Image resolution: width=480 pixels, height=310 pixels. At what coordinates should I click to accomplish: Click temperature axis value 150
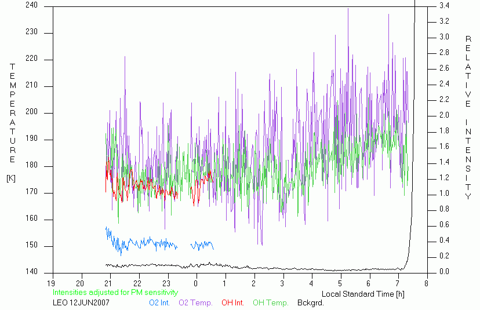(31, 245)
